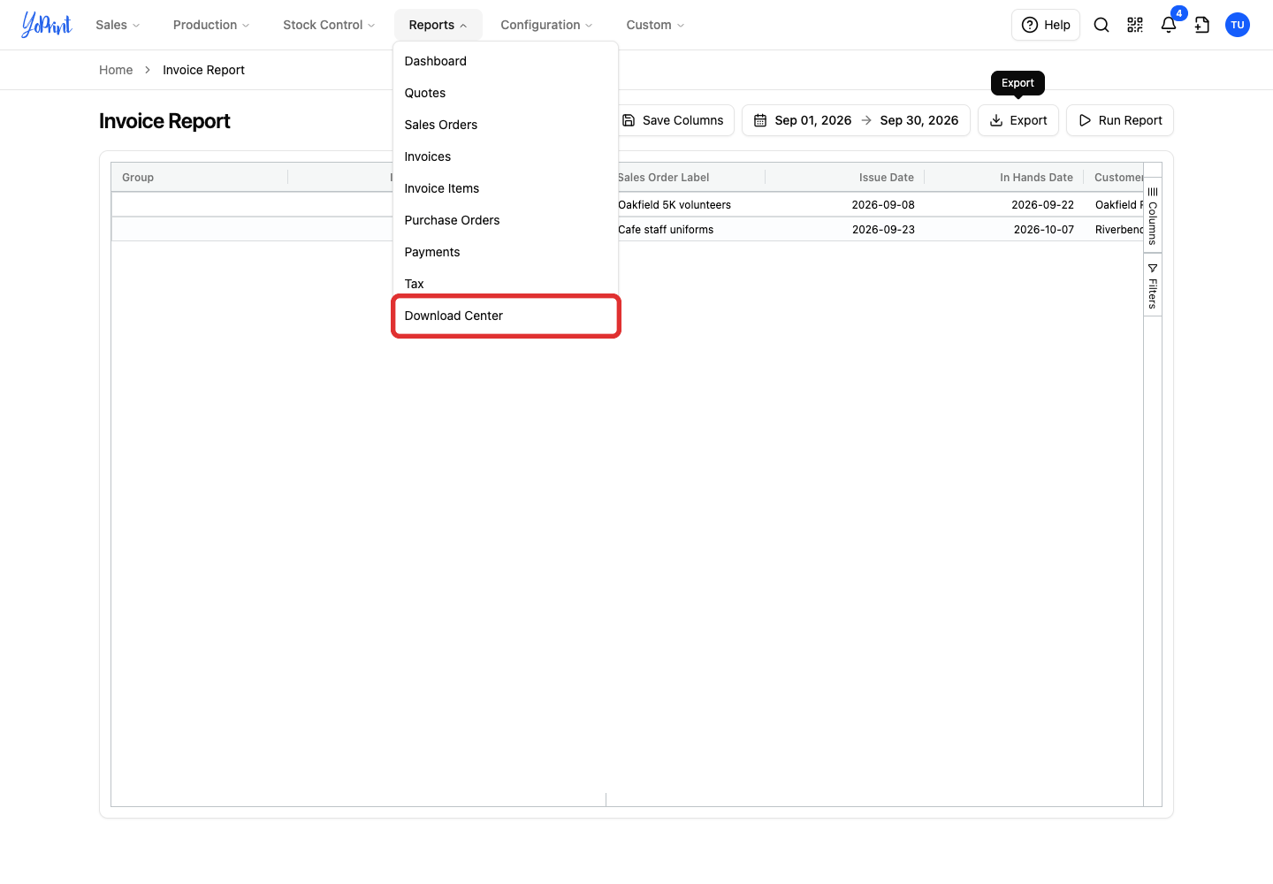Open Download Center from Reports menu
This screenshot has height=884, width=1273.
(x=506, y=316)
